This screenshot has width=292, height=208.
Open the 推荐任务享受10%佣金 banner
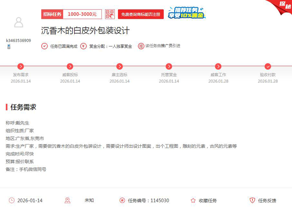click(x=187, y=13)
